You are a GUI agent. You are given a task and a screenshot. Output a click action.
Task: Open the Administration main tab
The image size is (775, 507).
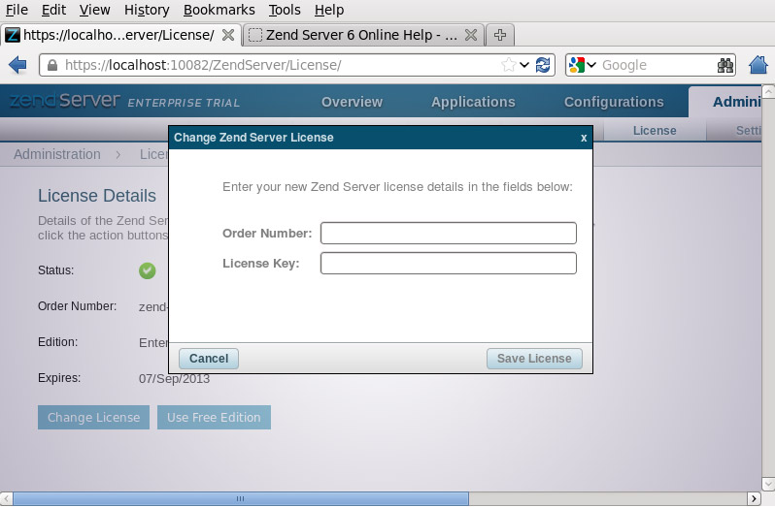[725, 102]
